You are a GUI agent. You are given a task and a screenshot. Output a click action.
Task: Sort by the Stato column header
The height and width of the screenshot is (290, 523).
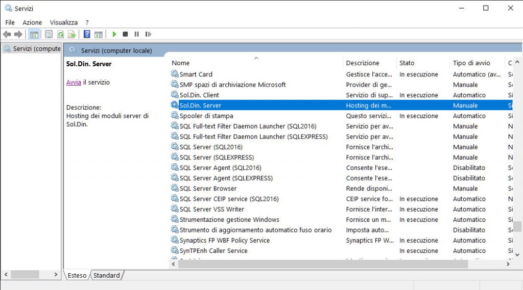407,63
